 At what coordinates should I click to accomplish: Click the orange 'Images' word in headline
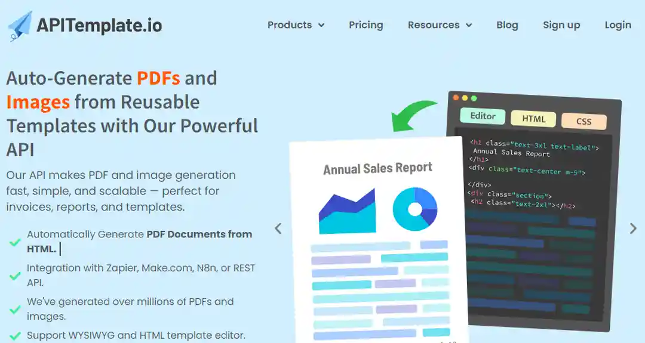tap(38, 102)
